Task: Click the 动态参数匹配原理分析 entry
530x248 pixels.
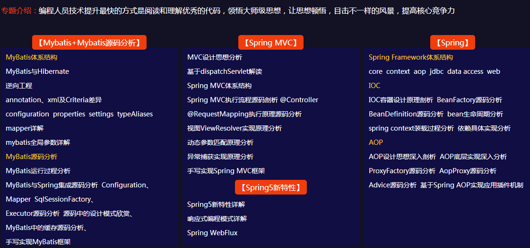Action: point(220,143)
